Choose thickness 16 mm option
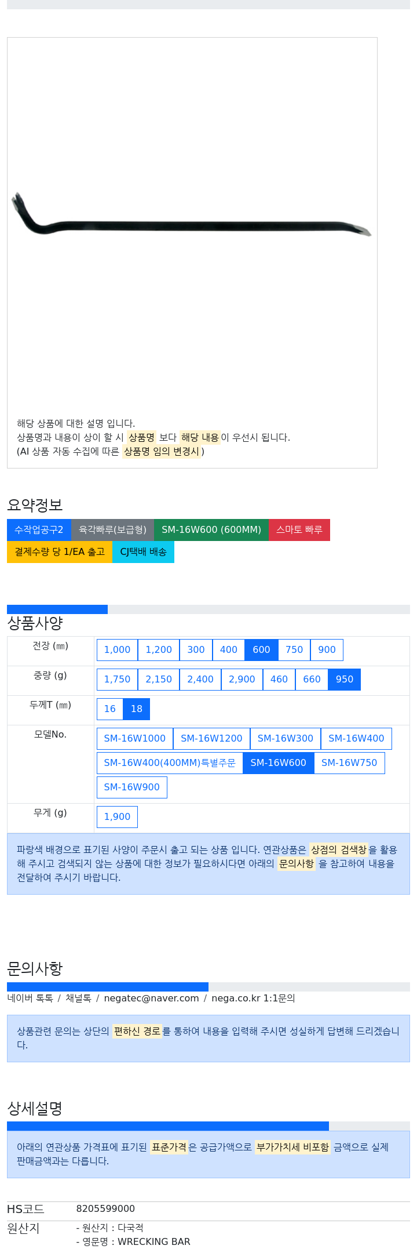 click(x=110, y=709)
